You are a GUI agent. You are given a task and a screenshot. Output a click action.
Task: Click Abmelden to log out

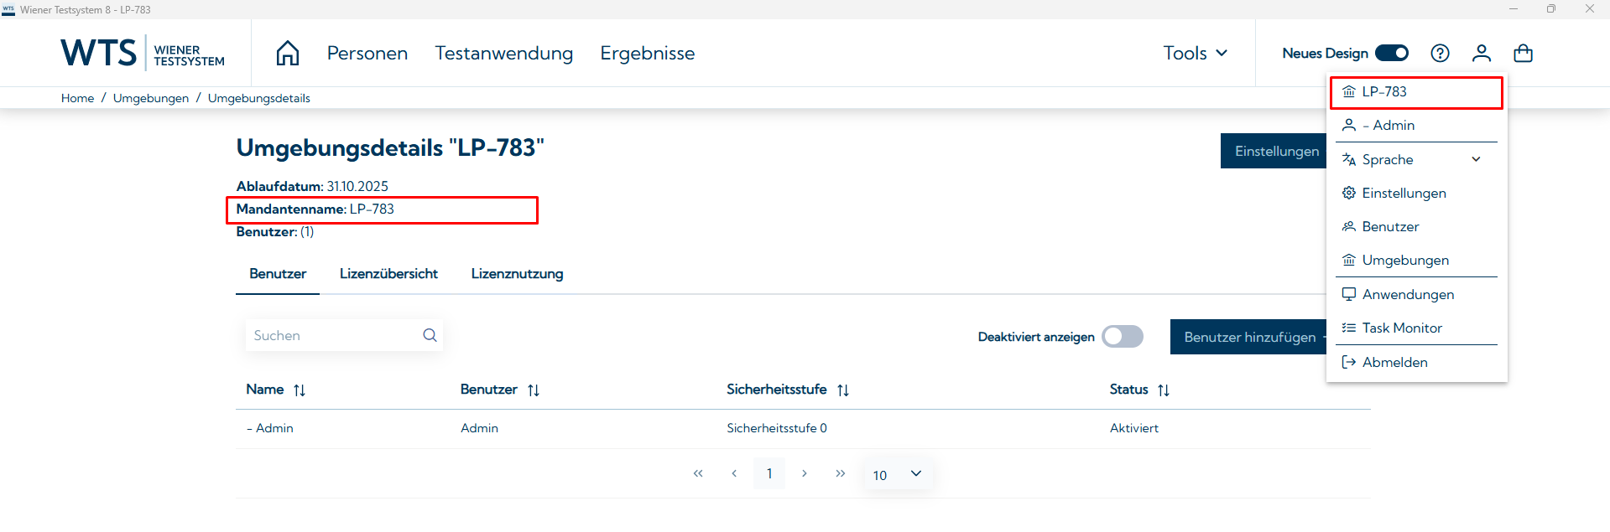point(1394,362)
